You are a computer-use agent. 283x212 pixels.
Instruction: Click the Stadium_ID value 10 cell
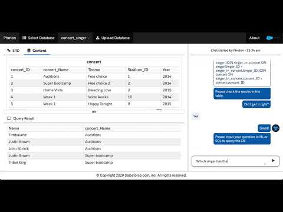[130, 97]
